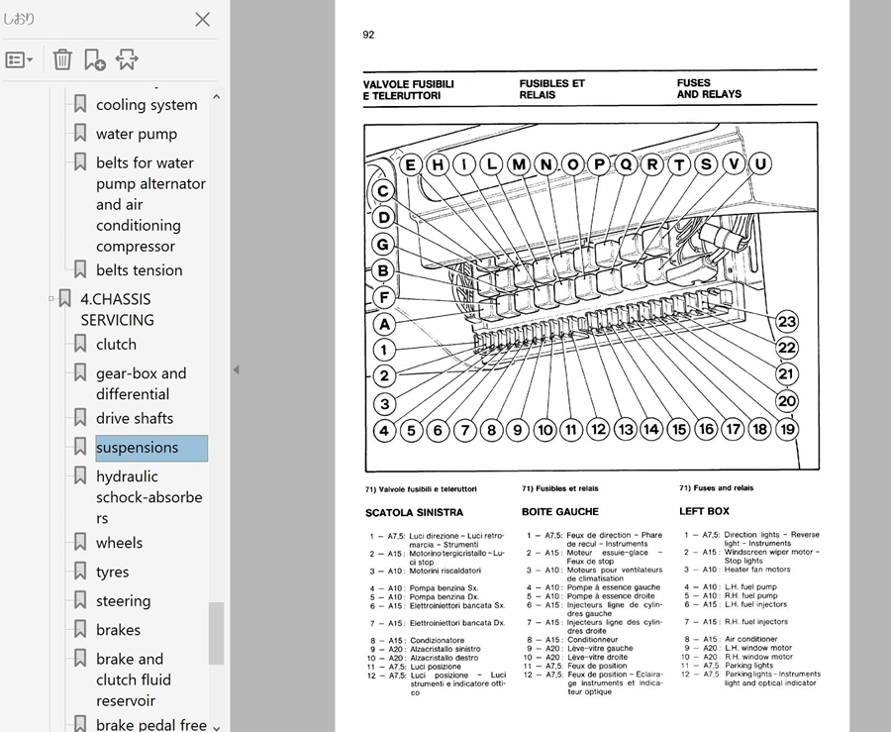Open hydraulic schock-absorbers bookmark

coord(148,497)
